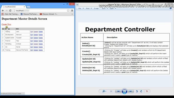Open Details for the Finance row
Screen dimensions: 174x98
pos(36,41)
